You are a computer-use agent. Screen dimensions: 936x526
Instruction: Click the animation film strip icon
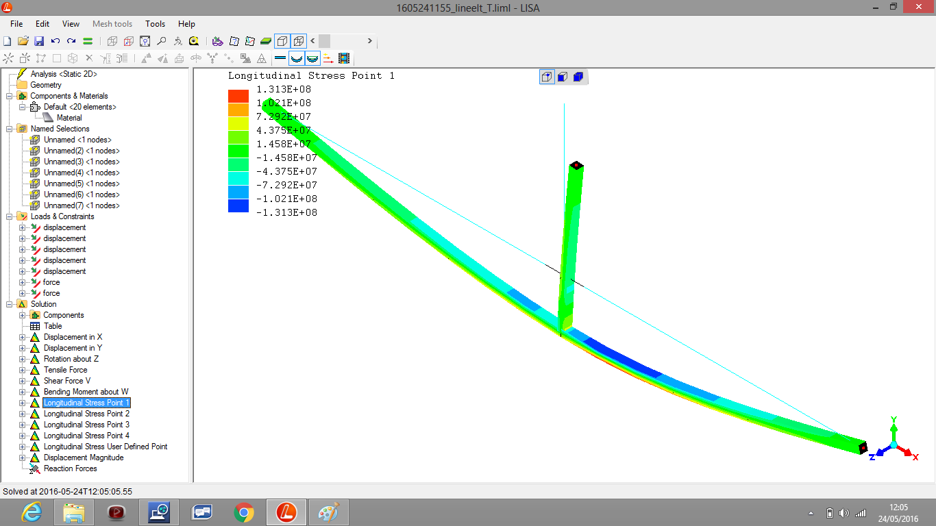coord(344,59)
